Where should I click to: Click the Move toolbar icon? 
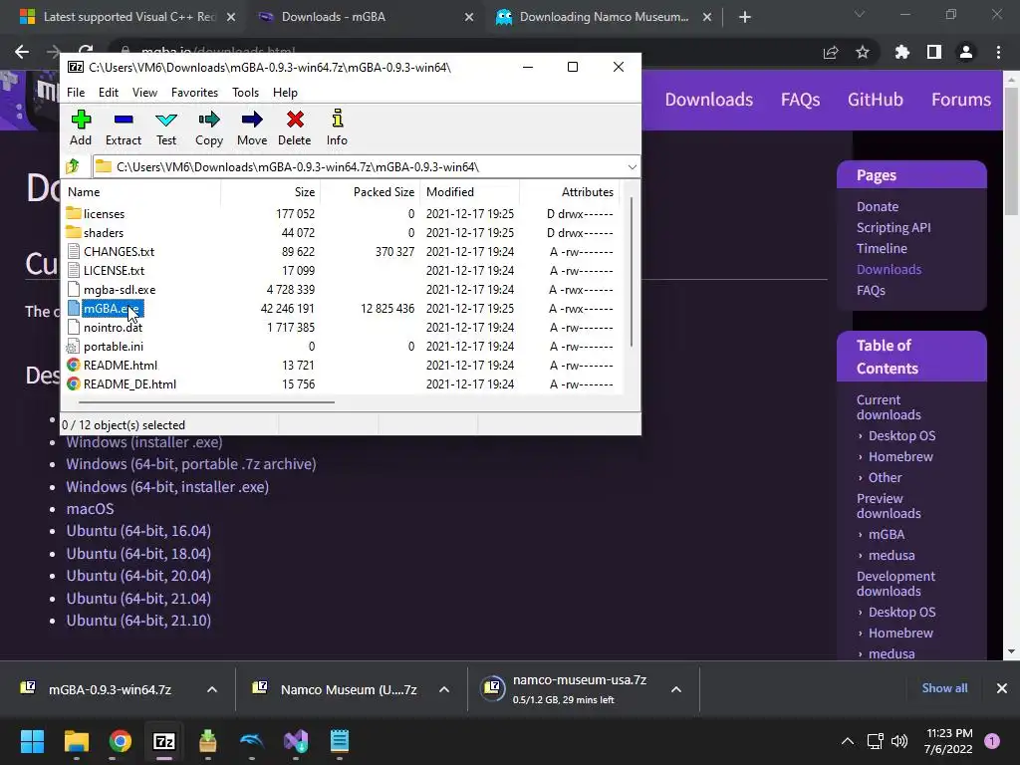point(252,127)
